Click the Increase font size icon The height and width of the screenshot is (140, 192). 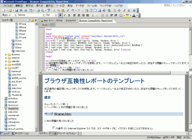93,15
